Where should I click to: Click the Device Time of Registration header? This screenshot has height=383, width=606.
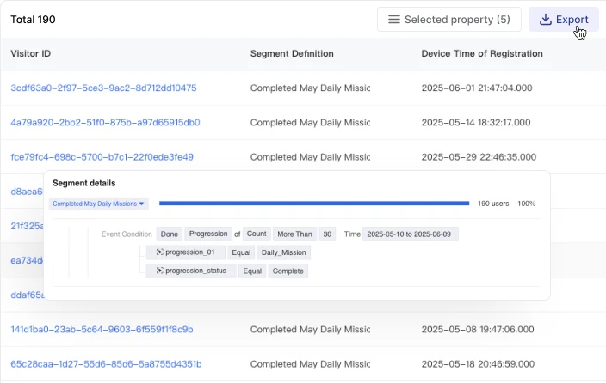tap(482, 53)
